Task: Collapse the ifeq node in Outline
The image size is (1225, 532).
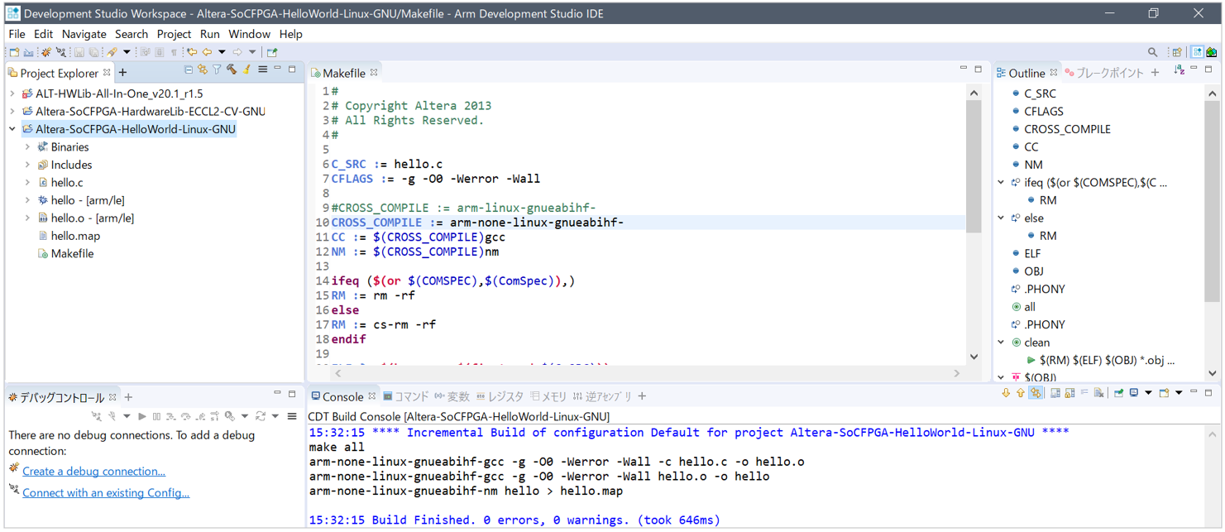Action: coord(1001,182)
